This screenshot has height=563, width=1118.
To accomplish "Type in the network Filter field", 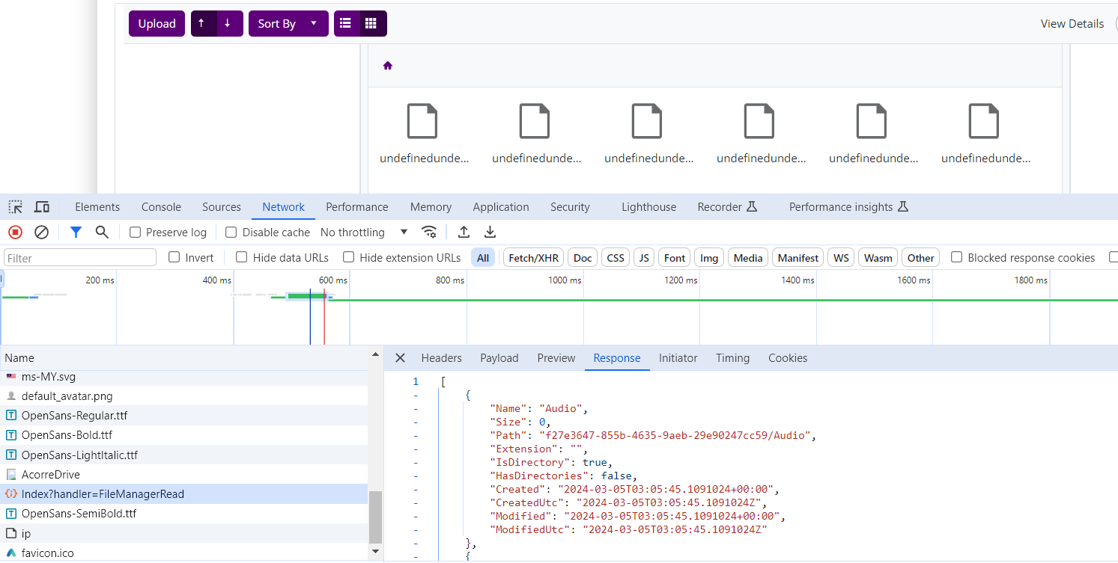I will pos(80,258).
